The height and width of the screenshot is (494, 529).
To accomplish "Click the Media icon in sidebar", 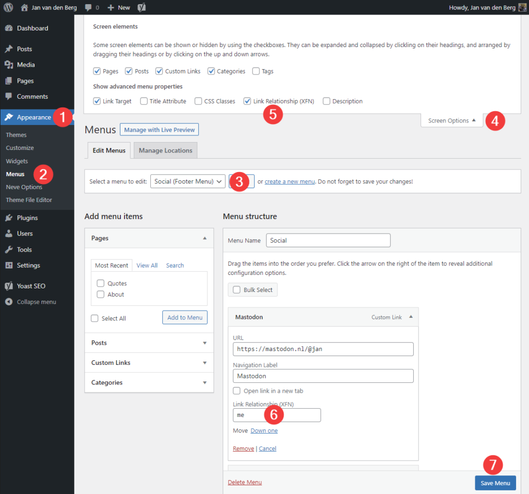I will coord(9,65).
